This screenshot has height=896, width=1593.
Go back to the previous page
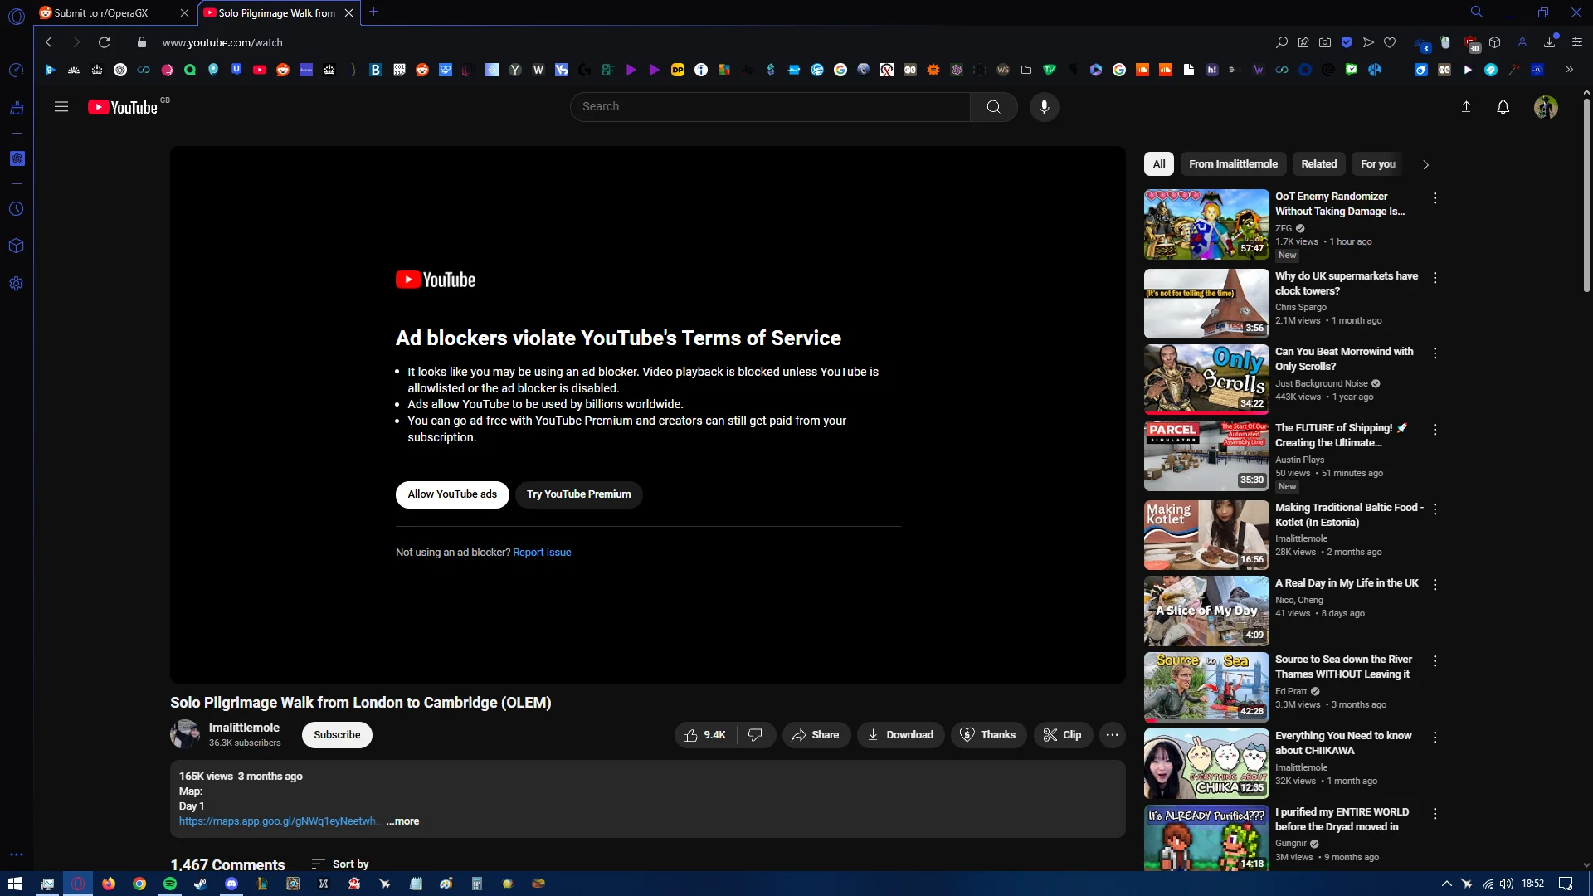click(49, 42)
